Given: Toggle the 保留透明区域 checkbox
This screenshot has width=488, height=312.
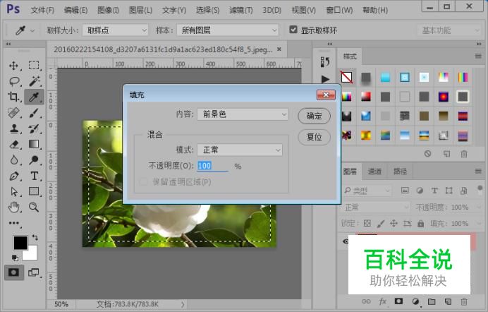Looking at the screenshot, I should [143, 182].
